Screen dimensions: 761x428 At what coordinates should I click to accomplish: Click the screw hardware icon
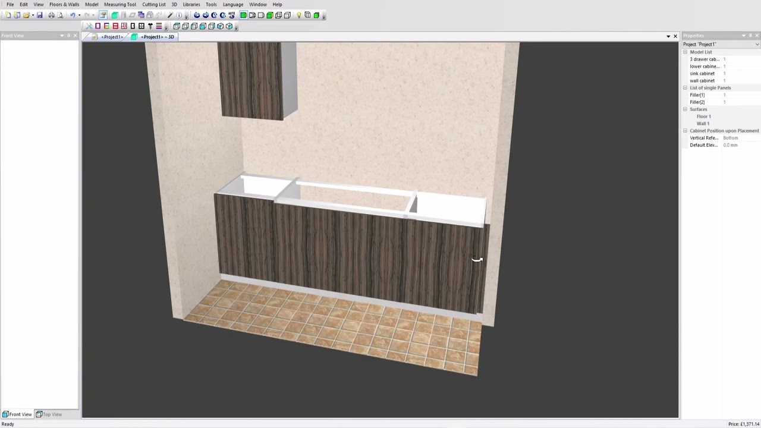point(150,26)
